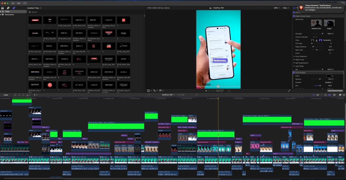Play the viewer from the playhead
346x180 pixels.
point(206,91)
